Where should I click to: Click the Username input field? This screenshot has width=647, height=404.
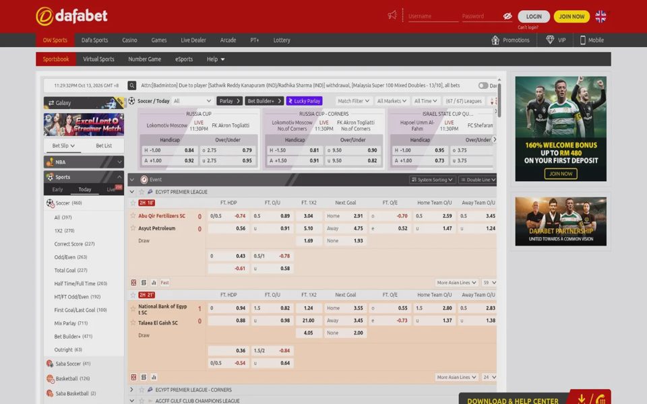click(x=433, y=16)
